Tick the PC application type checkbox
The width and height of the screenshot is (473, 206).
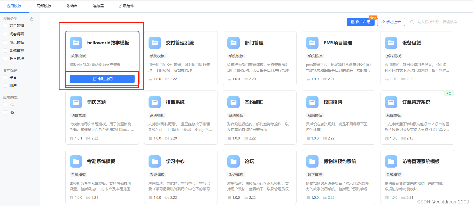[5, 104]
